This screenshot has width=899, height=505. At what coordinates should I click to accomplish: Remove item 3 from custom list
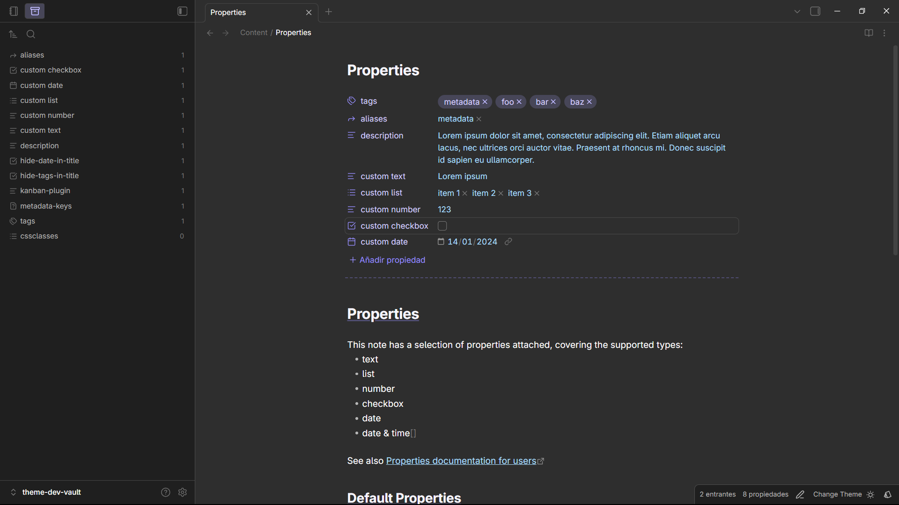(537, 194)
